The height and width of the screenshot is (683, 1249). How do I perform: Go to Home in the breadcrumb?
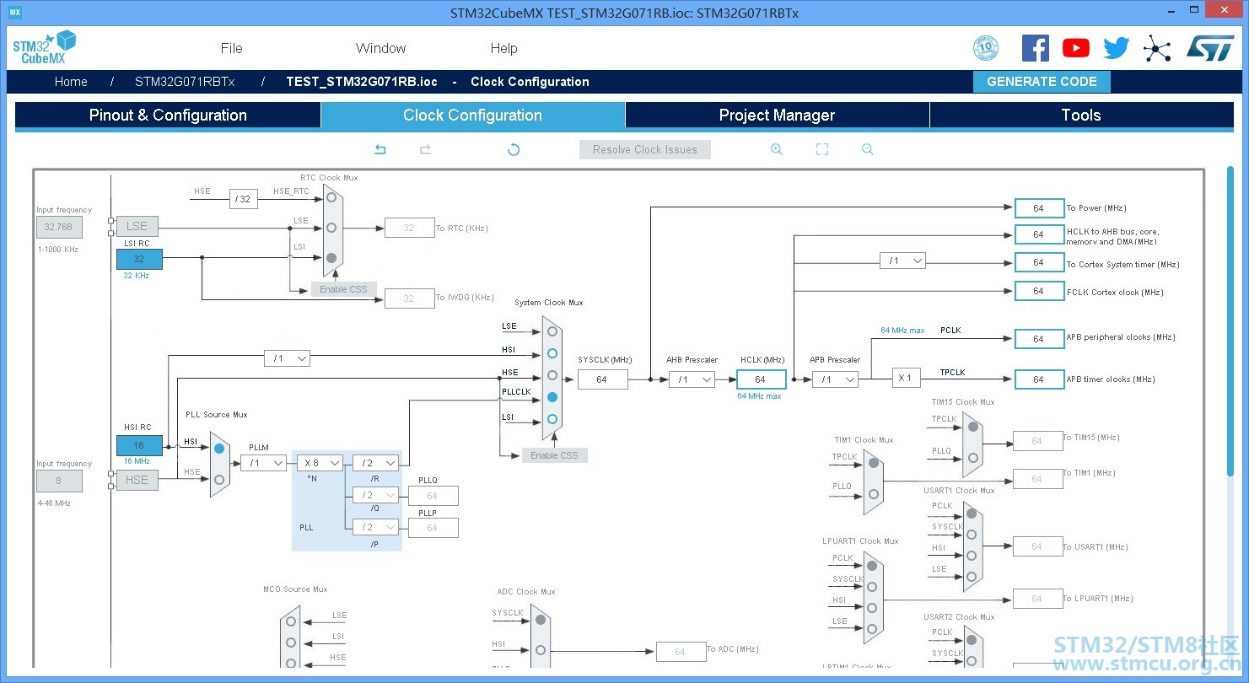tap(71, 82)
